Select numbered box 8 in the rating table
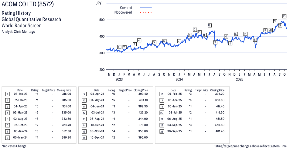The width and height of the screenshot is (290, 148). 7,137
